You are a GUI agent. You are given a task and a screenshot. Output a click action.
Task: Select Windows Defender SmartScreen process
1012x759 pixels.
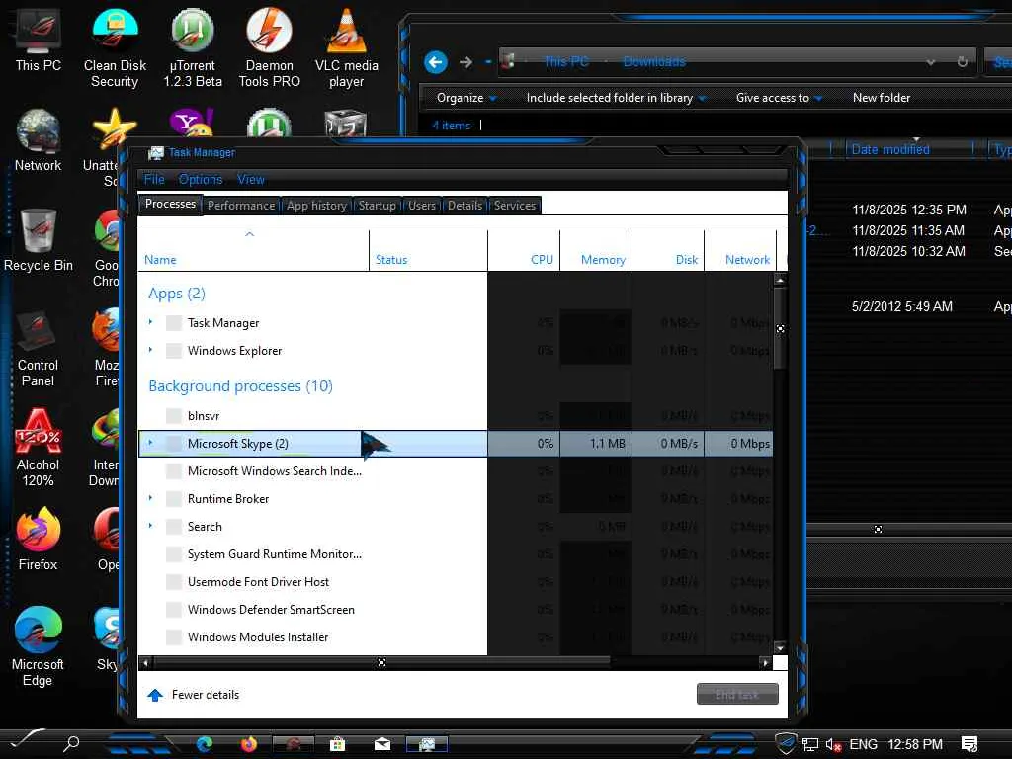pos(456,609)
